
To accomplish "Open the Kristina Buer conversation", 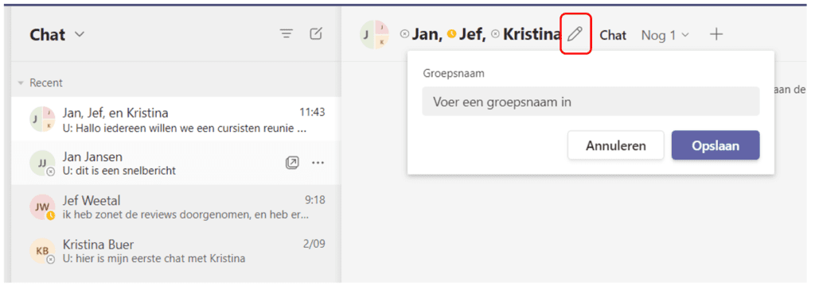I will 176,251.
